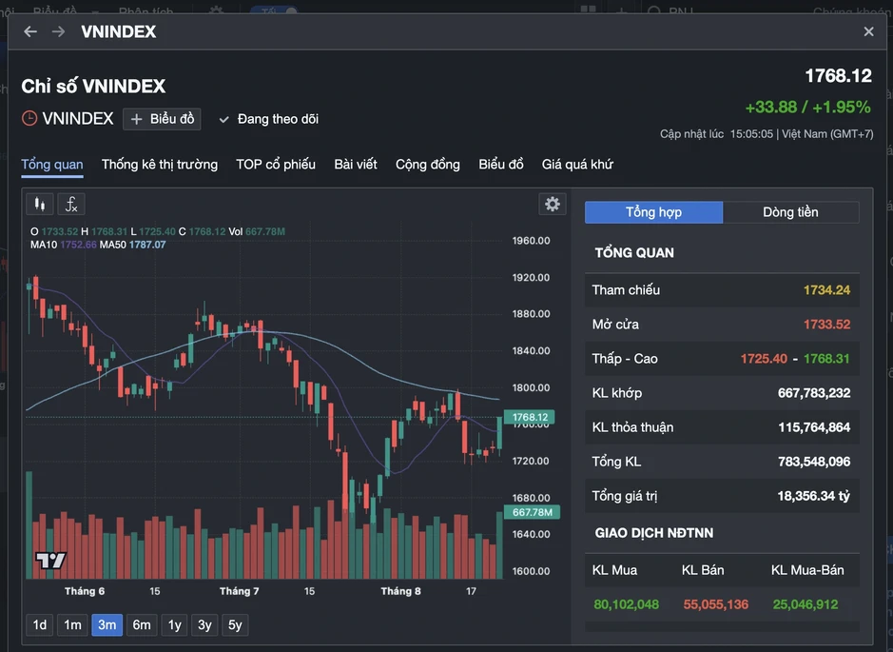Click the MA50 indicator legend
This screenshot has height=652, width=893.
[x=133, y=245]
